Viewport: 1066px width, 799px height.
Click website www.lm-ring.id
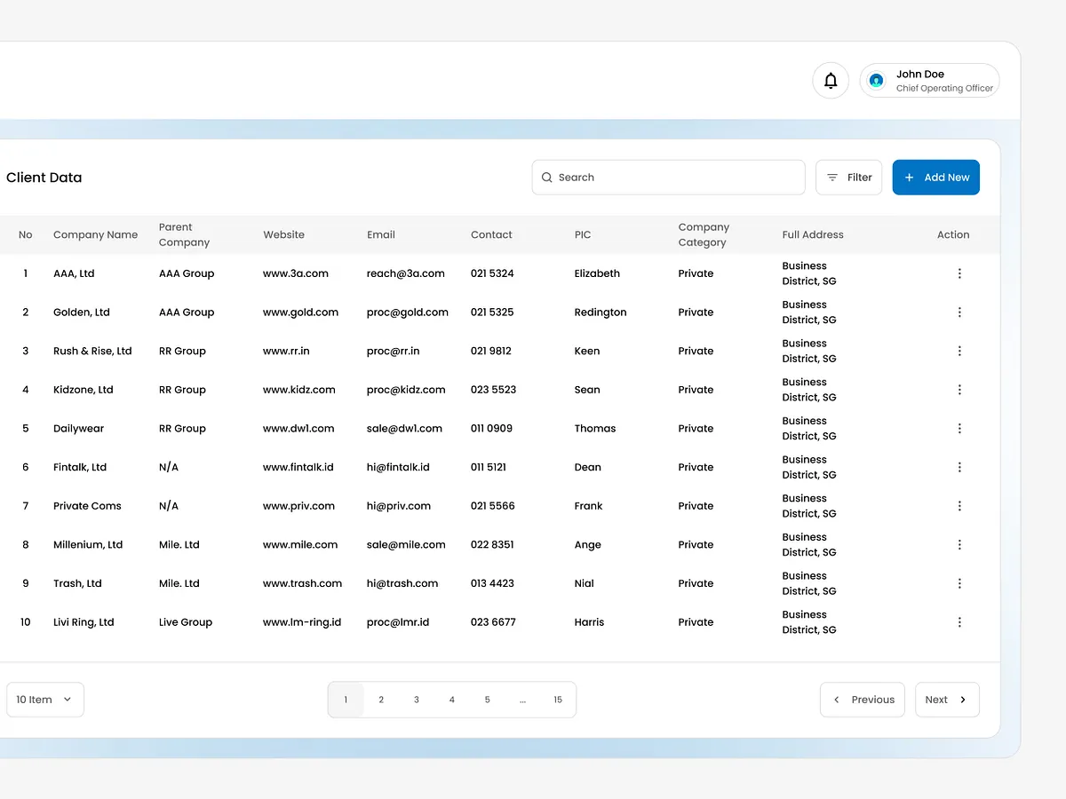[302, 622]
